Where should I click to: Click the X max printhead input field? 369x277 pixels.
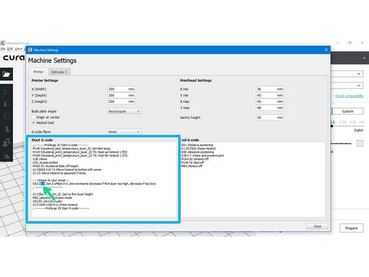270,102
